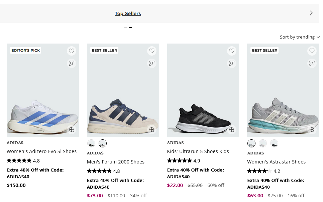
Task: Go to first carousel slide indicator
Action: (126, 27)
